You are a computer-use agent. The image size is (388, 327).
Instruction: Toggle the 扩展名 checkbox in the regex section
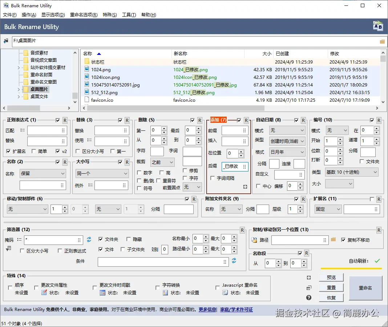[8, 151]
